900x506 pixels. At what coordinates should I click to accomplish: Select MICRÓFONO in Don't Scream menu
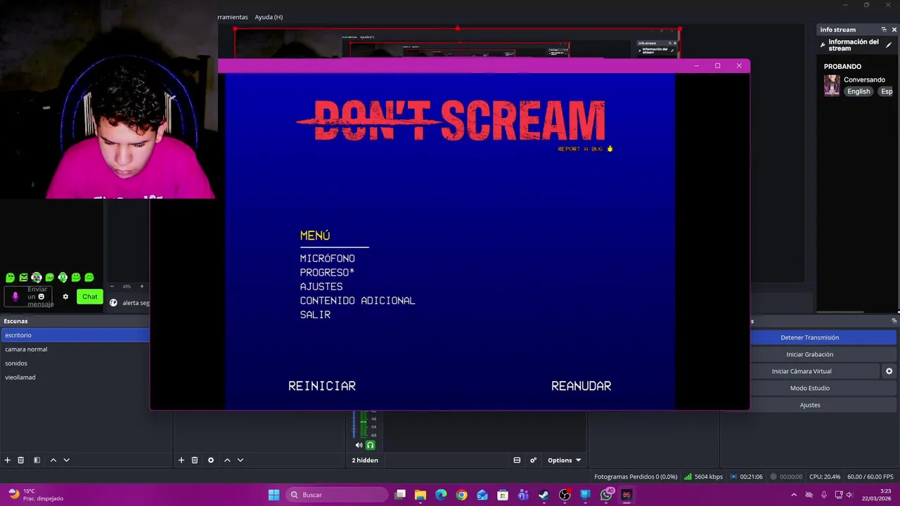click(x=327, y=259)
